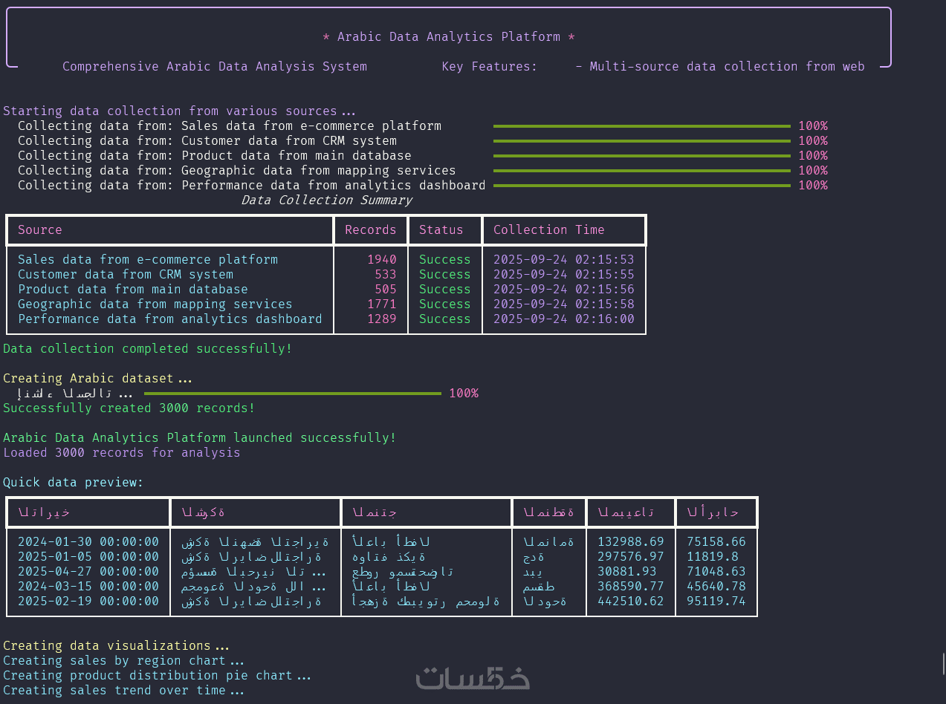Select the "Quick data preview:" heading
Viewport: 946px width, 704px height.
[73, 483]
